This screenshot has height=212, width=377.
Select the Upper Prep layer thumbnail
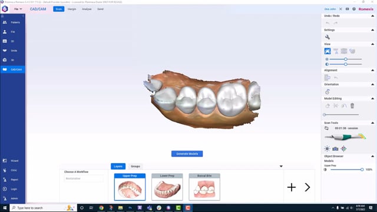click(x=130, y=187)
